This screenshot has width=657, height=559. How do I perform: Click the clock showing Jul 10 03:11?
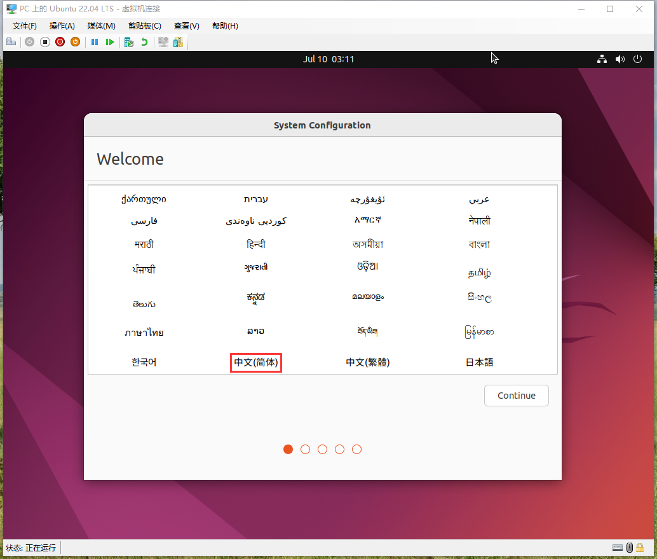[x=328, y=59]
